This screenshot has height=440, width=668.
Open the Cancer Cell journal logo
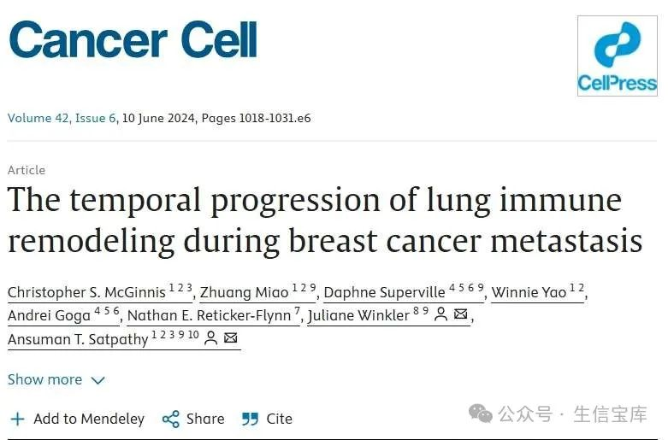[133, 39]
